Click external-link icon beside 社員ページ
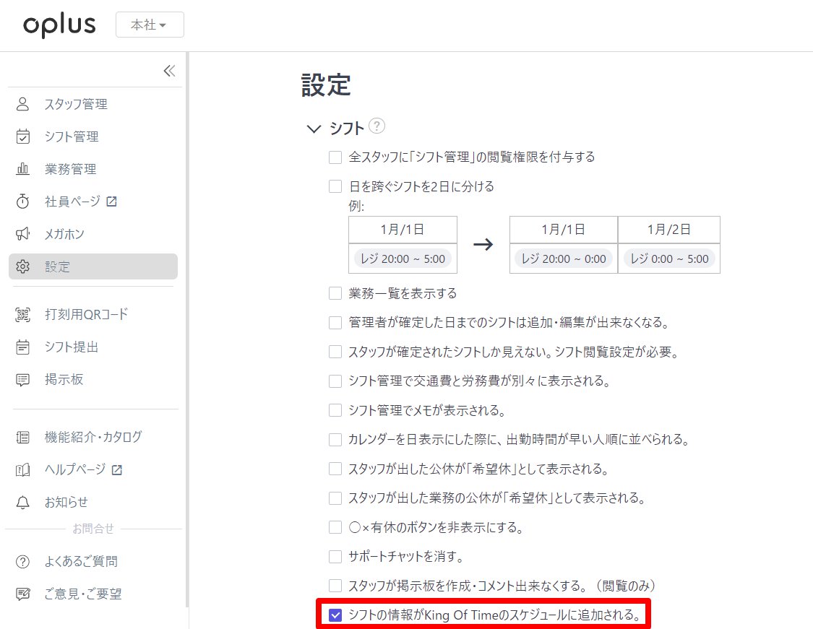813x629 pixels. tap(111, 201)
